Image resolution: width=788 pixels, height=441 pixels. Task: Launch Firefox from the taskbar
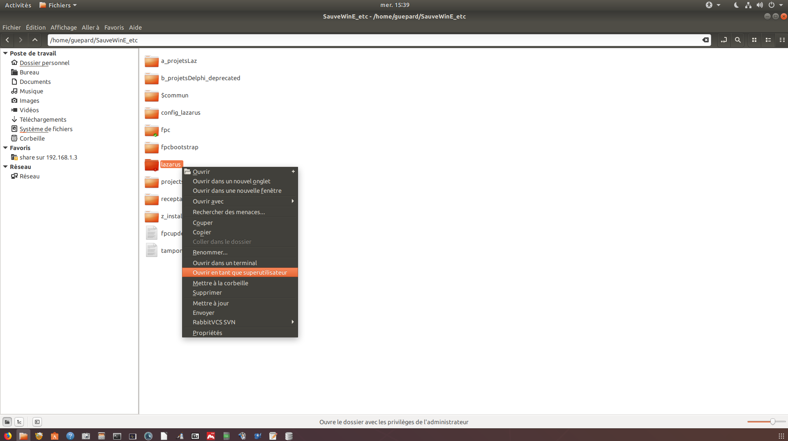[x=8, y=436]
